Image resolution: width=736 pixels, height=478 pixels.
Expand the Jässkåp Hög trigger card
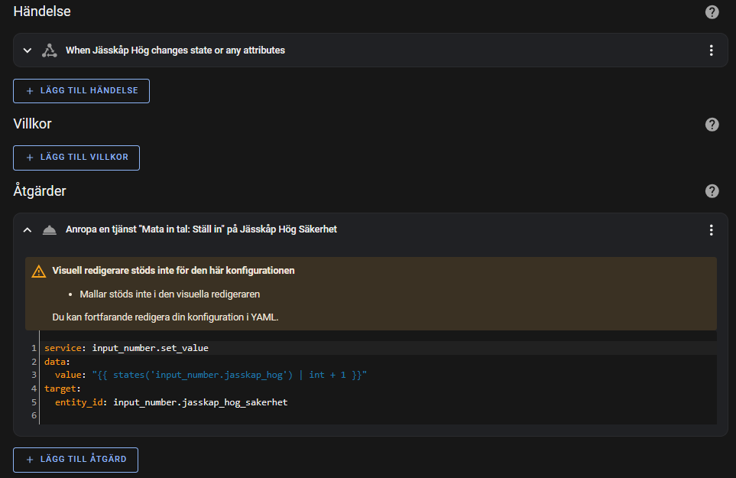pyautogui.click(x=28, y=50)
